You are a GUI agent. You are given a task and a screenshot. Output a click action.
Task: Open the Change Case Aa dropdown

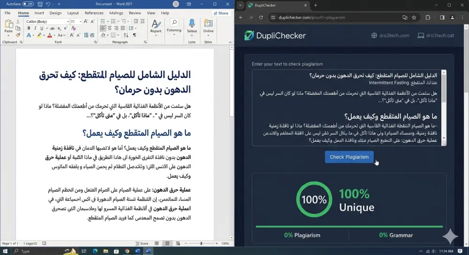coord(61,35)
